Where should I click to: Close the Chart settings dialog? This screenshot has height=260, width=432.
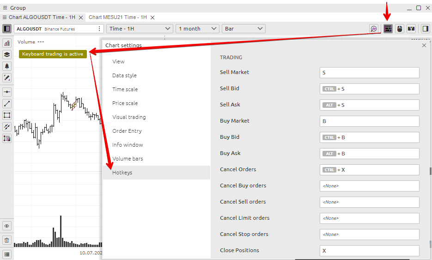[424, 45]
